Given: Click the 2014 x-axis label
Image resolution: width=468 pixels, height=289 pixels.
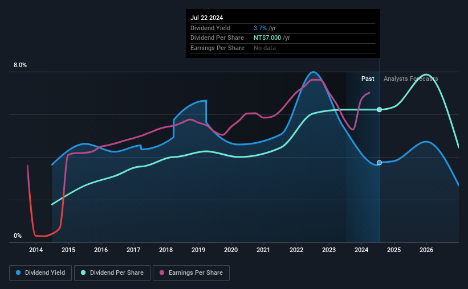Looking at the screenshot, I should tap(36, 250).
